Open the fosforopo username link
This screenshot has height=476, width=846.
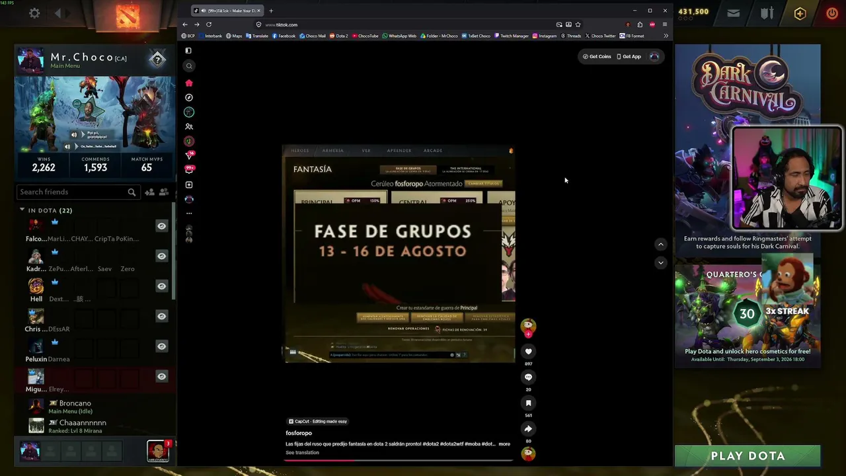coord(299,433)
